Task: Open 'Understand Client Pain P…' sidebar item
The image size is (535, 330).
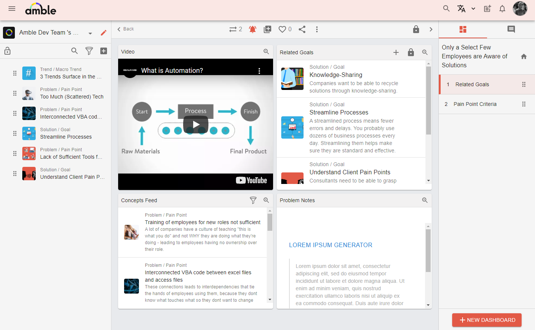Action: coord(72,177)
